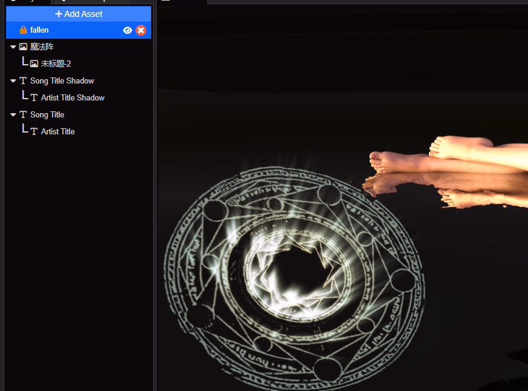Select the Artist Title layer label
Screen dimensions: 528x391
(58, 131)
